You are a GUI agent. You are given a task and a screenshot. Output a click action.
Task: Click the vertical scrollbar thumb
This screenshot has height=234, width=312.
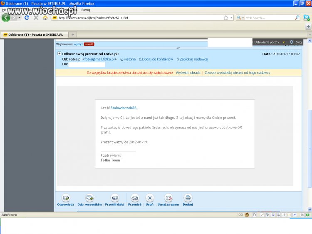click(310, 149)
